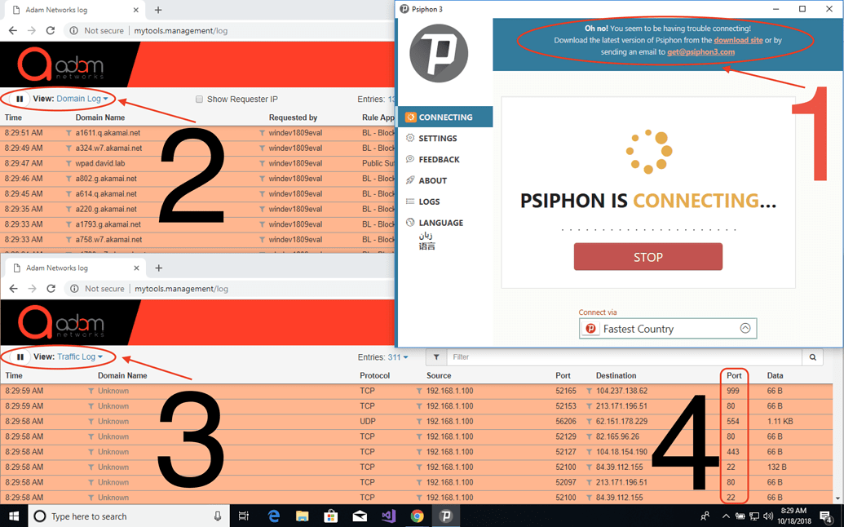Image resolution: width=844 pixels, height=527 pixels.
Task: Click the Not secure info icon in the top browser
Action: tap(73, 31)
